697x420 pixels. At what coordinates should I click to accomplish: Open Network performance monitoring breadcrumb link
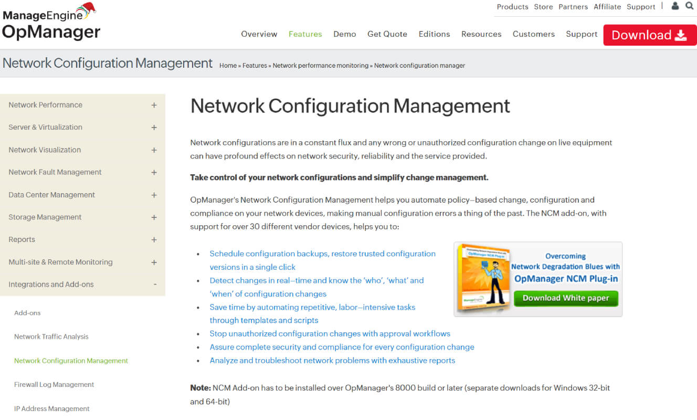(x=321, y=66)
